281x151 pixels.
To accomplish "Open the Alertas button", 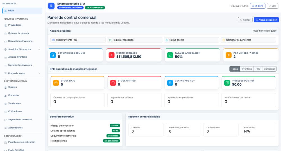I will (245, 20).
